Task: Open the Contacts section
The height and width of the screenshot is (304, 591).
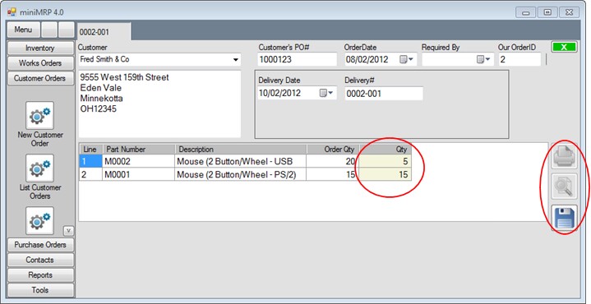Action: pyautogui.click(x=40, y=260)
